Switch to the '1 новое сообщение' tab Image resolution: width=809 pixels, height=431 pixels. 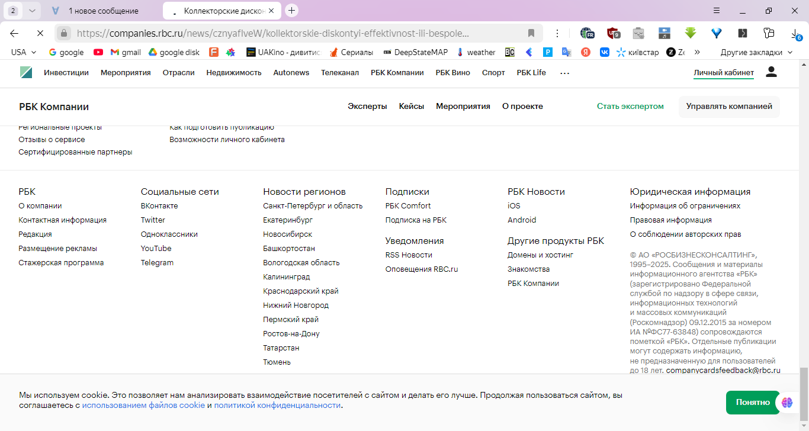point(104,11)
